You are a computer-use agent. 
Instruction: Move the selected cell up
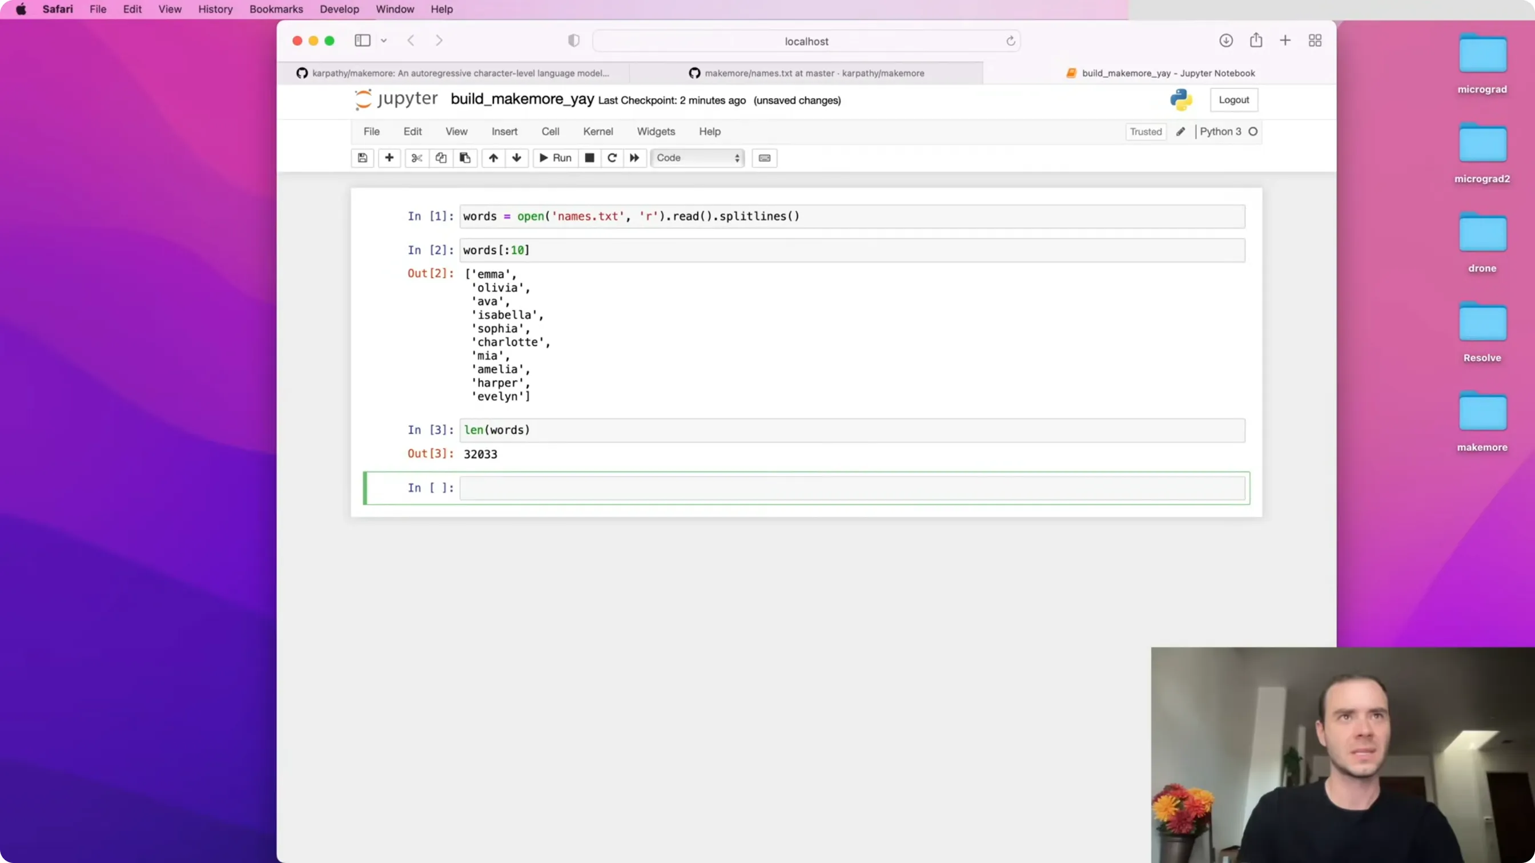click(x=493, y=158)
